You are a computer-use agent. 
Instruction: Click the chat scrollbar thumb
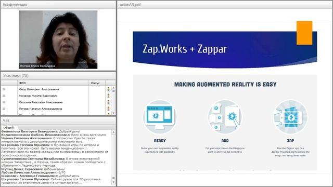point(113,178)
